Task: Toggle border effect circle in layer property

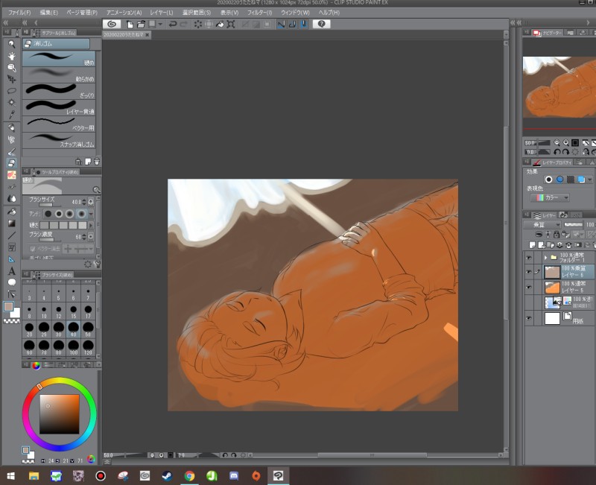Action: tap(548, 180)
